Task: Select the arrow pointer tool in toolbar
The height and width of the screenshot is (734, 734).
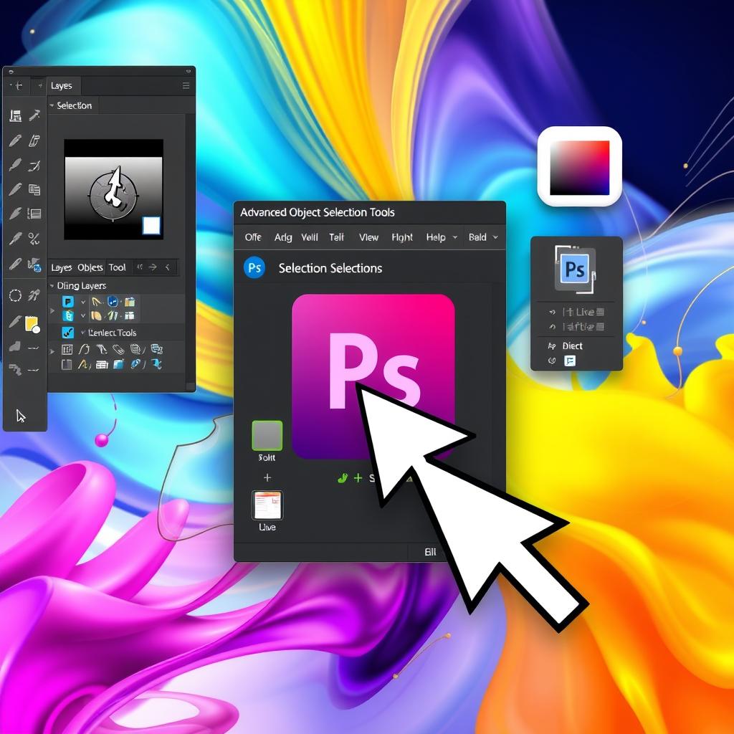Action: point(21,416)
